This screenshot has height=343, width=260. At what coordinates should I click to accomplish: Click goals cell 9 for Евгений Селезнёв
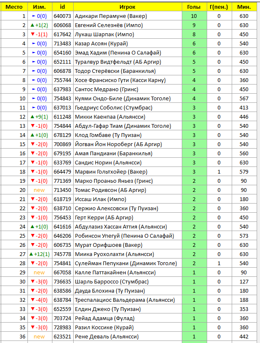(x=194, y=25)
